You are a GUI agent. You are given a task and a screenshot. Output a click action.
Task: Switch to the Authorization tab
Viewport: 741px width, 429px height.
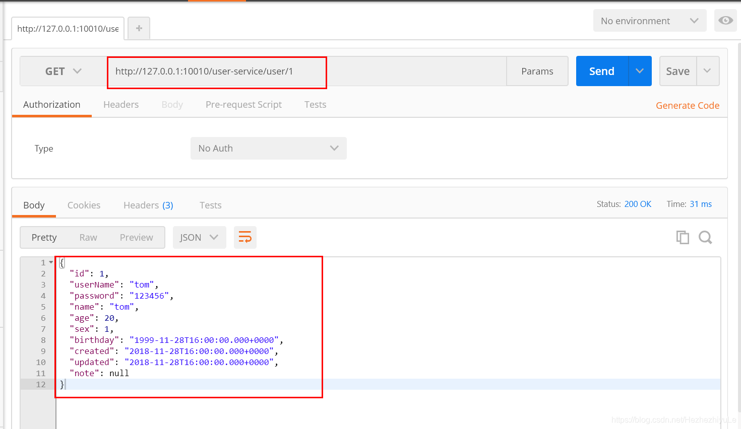coord(52,104)
